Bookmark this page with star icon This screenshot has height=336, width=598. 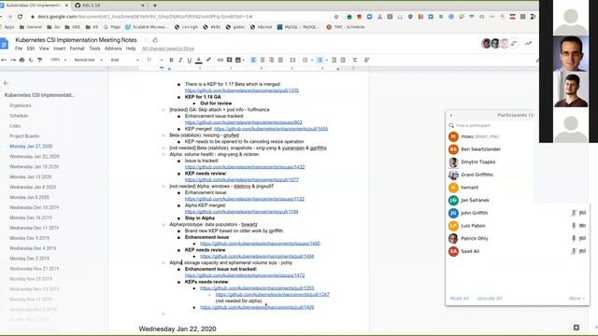tap(336, 17)
